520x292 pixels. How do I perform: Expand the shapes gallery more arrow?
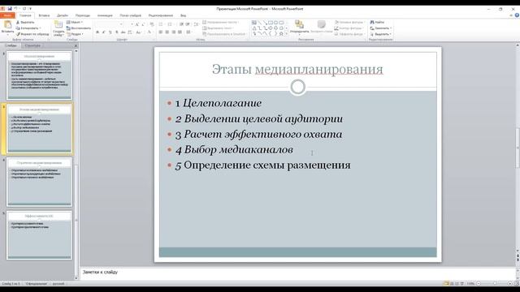[x=287, y=34]
